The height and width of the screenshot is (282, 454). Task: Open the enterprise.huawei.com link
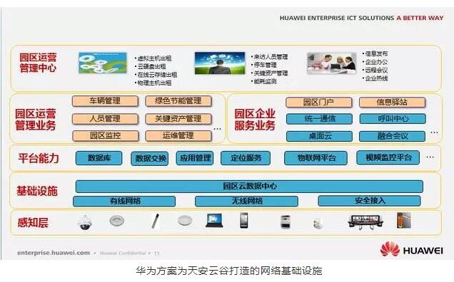point(54,253)
